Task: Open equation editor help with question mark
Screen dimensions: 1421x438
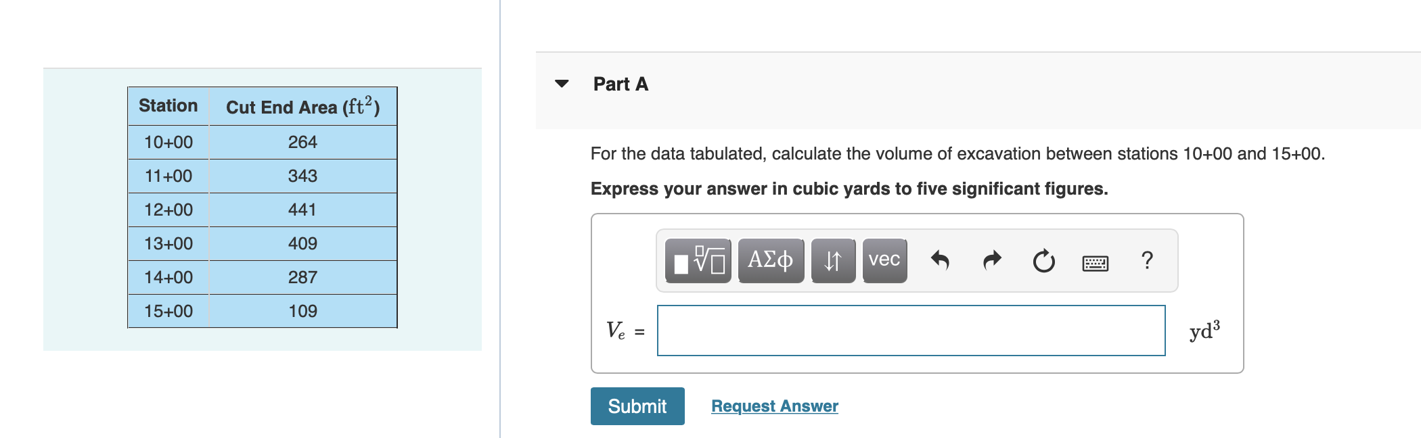Action: [x=1147, y=260]
